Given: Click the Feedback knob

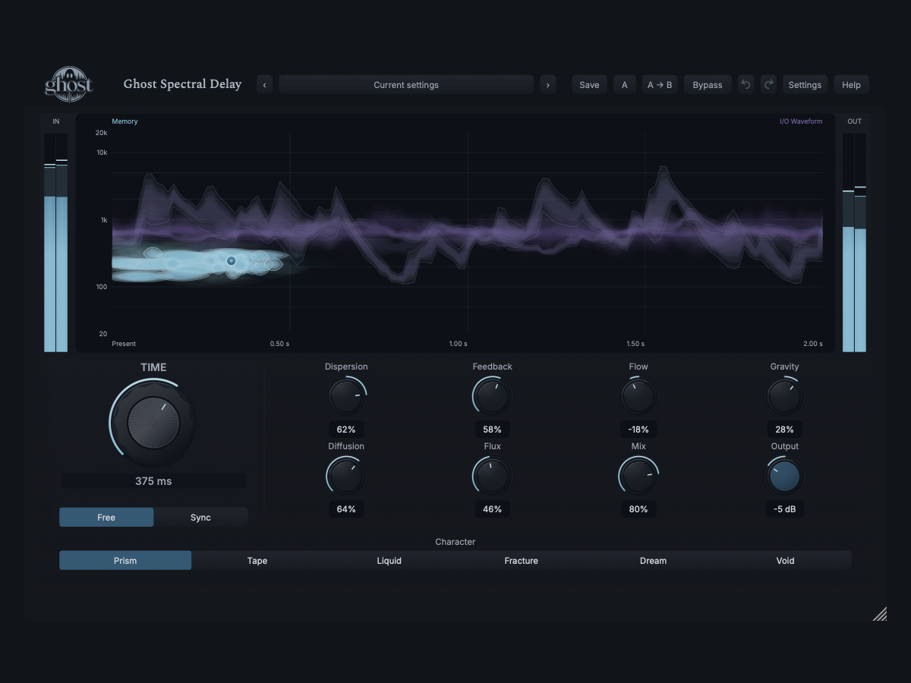Looking at the screenshot, I should tap(493, 397).
